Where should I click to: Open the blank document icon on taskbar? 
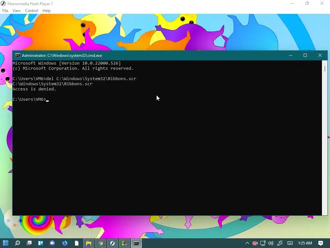click(x=77, y=243)
